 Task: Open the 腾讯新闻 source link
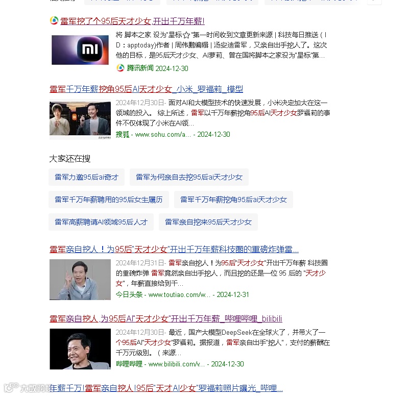[x=140, y=68]
